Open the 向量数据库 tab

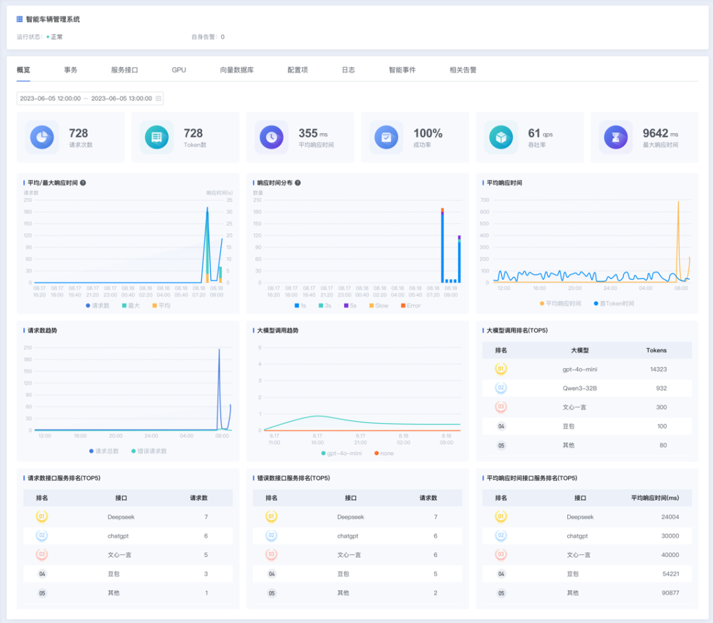coord(236,70)
